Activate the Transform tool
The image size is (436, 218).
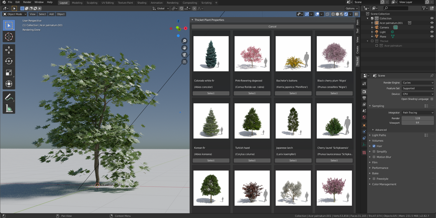pos(9,84)
